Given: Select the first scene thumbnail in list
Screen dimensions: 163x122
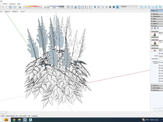Looking at the screenshot, I should coord(155,34).
